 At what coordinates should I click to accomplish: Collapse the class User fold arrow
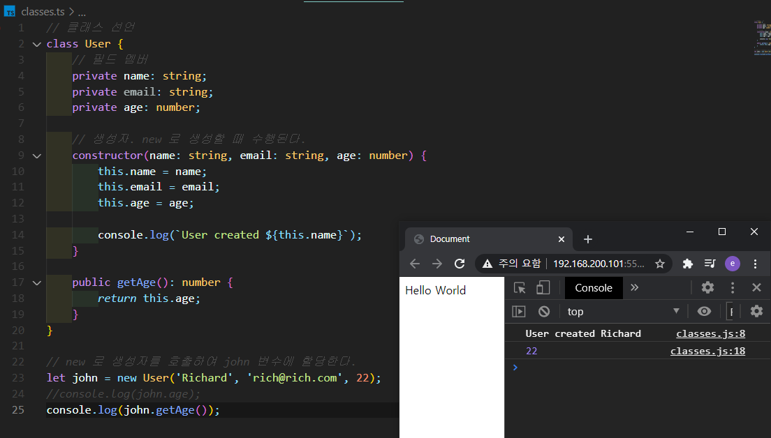36,44
